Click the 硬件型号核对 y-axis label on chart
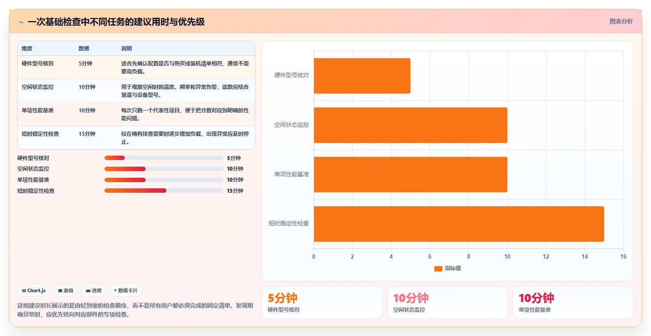Viewport: 651px width, 336px height. pos(292,76)
